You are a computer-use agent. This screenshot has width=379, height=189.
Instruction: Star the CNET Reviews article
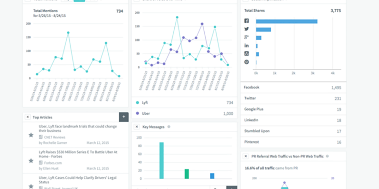[x=31, y=135]
